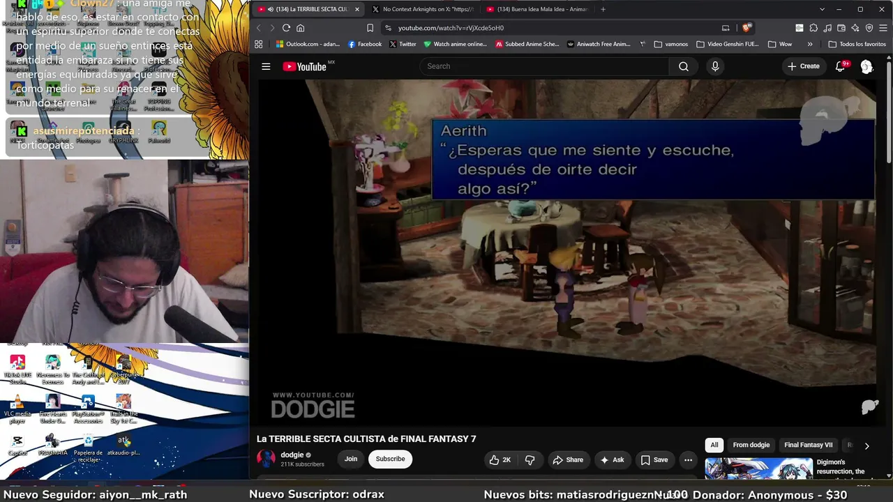Viewport: 893px width, 502px height.
Task: Open the CapCut desktop shortcut
Action: 17,445
